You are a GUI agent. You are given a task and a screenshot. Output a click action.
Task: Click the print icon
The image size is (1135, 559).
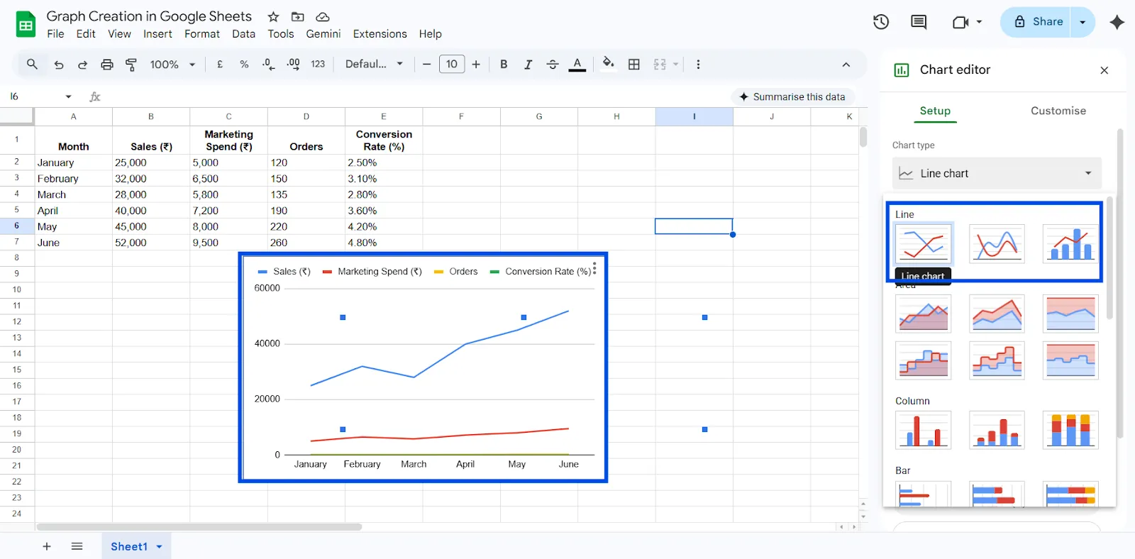point(106,65)
